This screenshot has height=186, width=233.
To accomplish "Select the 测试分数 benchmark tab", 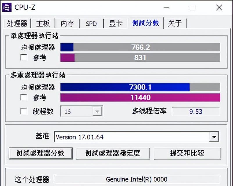I will 146,23.
